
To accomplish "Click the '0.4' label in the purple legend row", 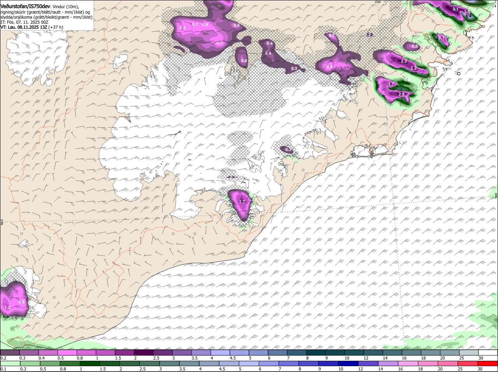I will [42, 358].
